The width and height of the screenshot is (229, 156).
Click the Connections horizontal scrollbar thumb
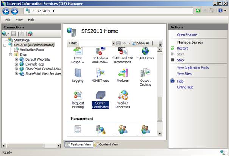pos(25,146)
